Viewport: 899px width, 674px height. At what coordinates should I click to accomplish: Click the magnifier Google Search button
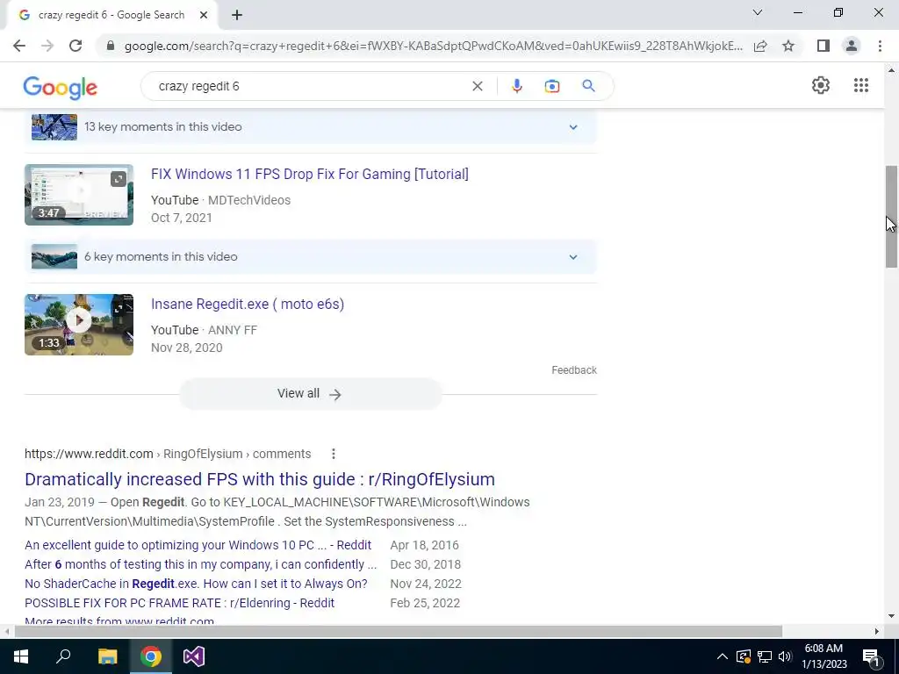tap(588, 86)
